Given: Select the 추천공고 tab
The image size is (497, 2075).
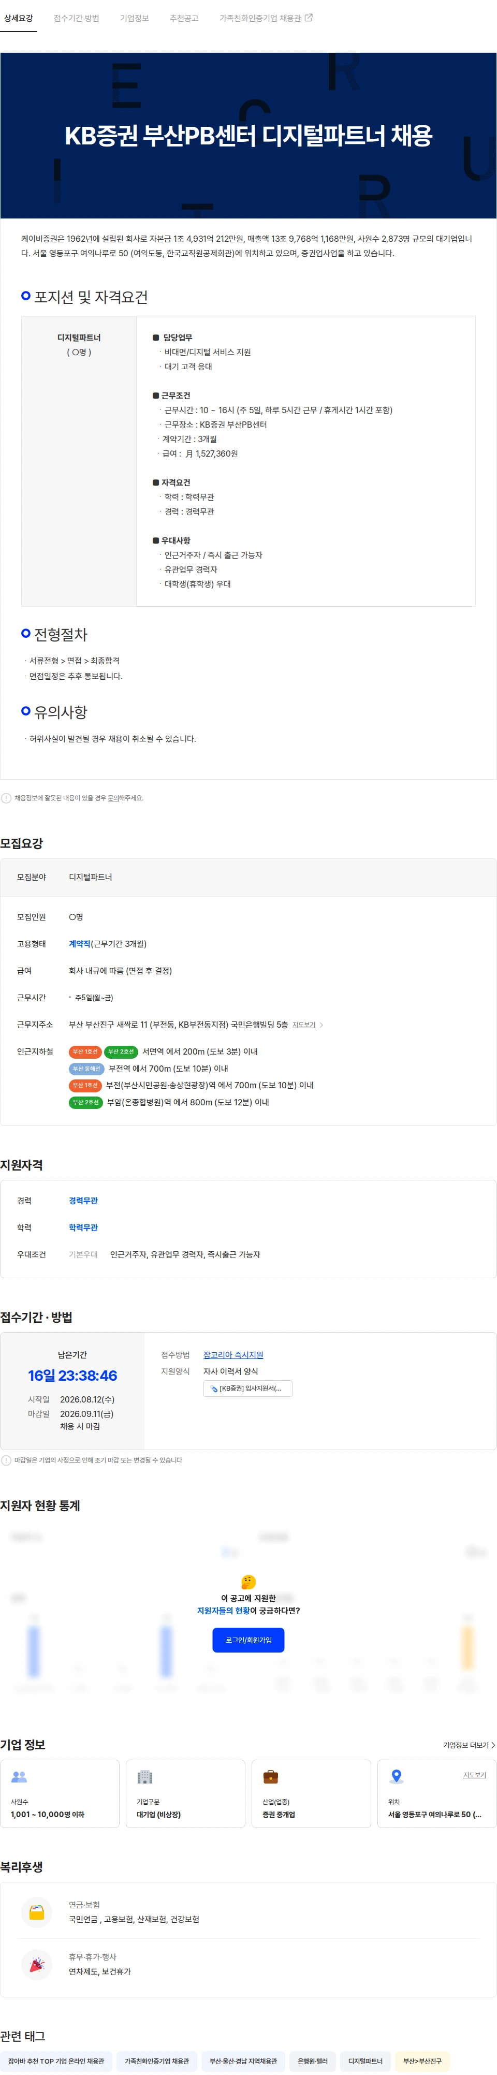Looking at the screenshot, I should 184,18.
